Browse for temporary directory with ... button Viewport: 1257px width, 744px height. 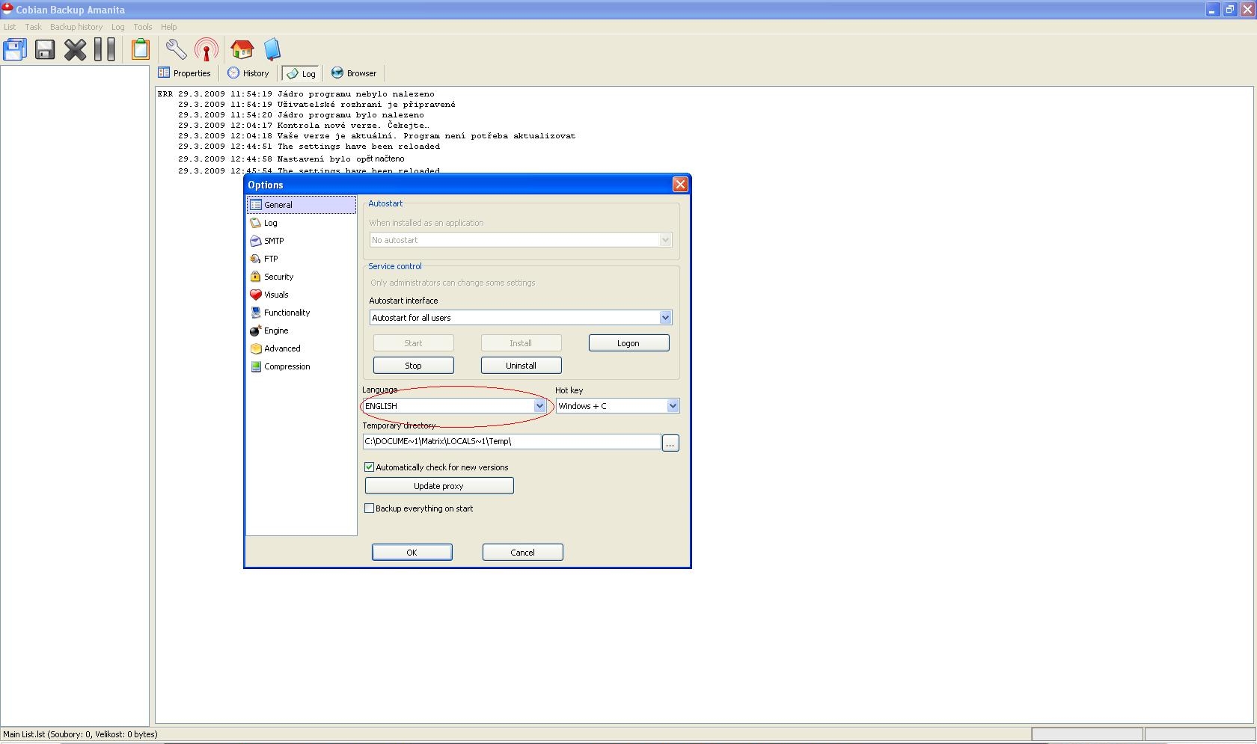tap(670, 443)
